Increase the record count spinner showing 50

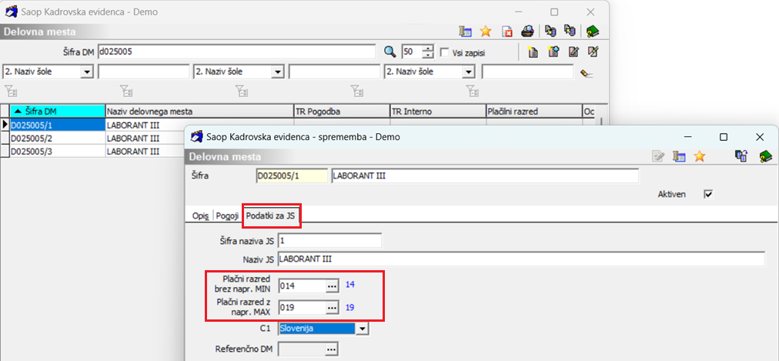coord(428,48)
